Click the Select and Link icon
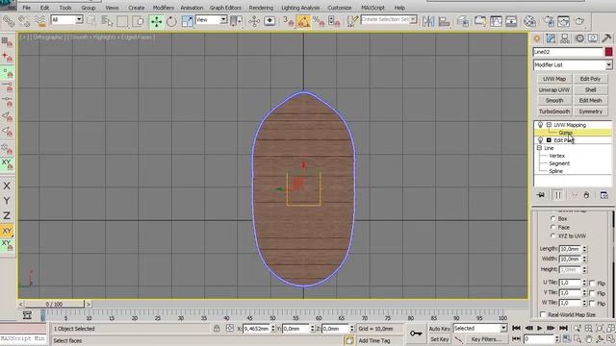 coord(9,21)
